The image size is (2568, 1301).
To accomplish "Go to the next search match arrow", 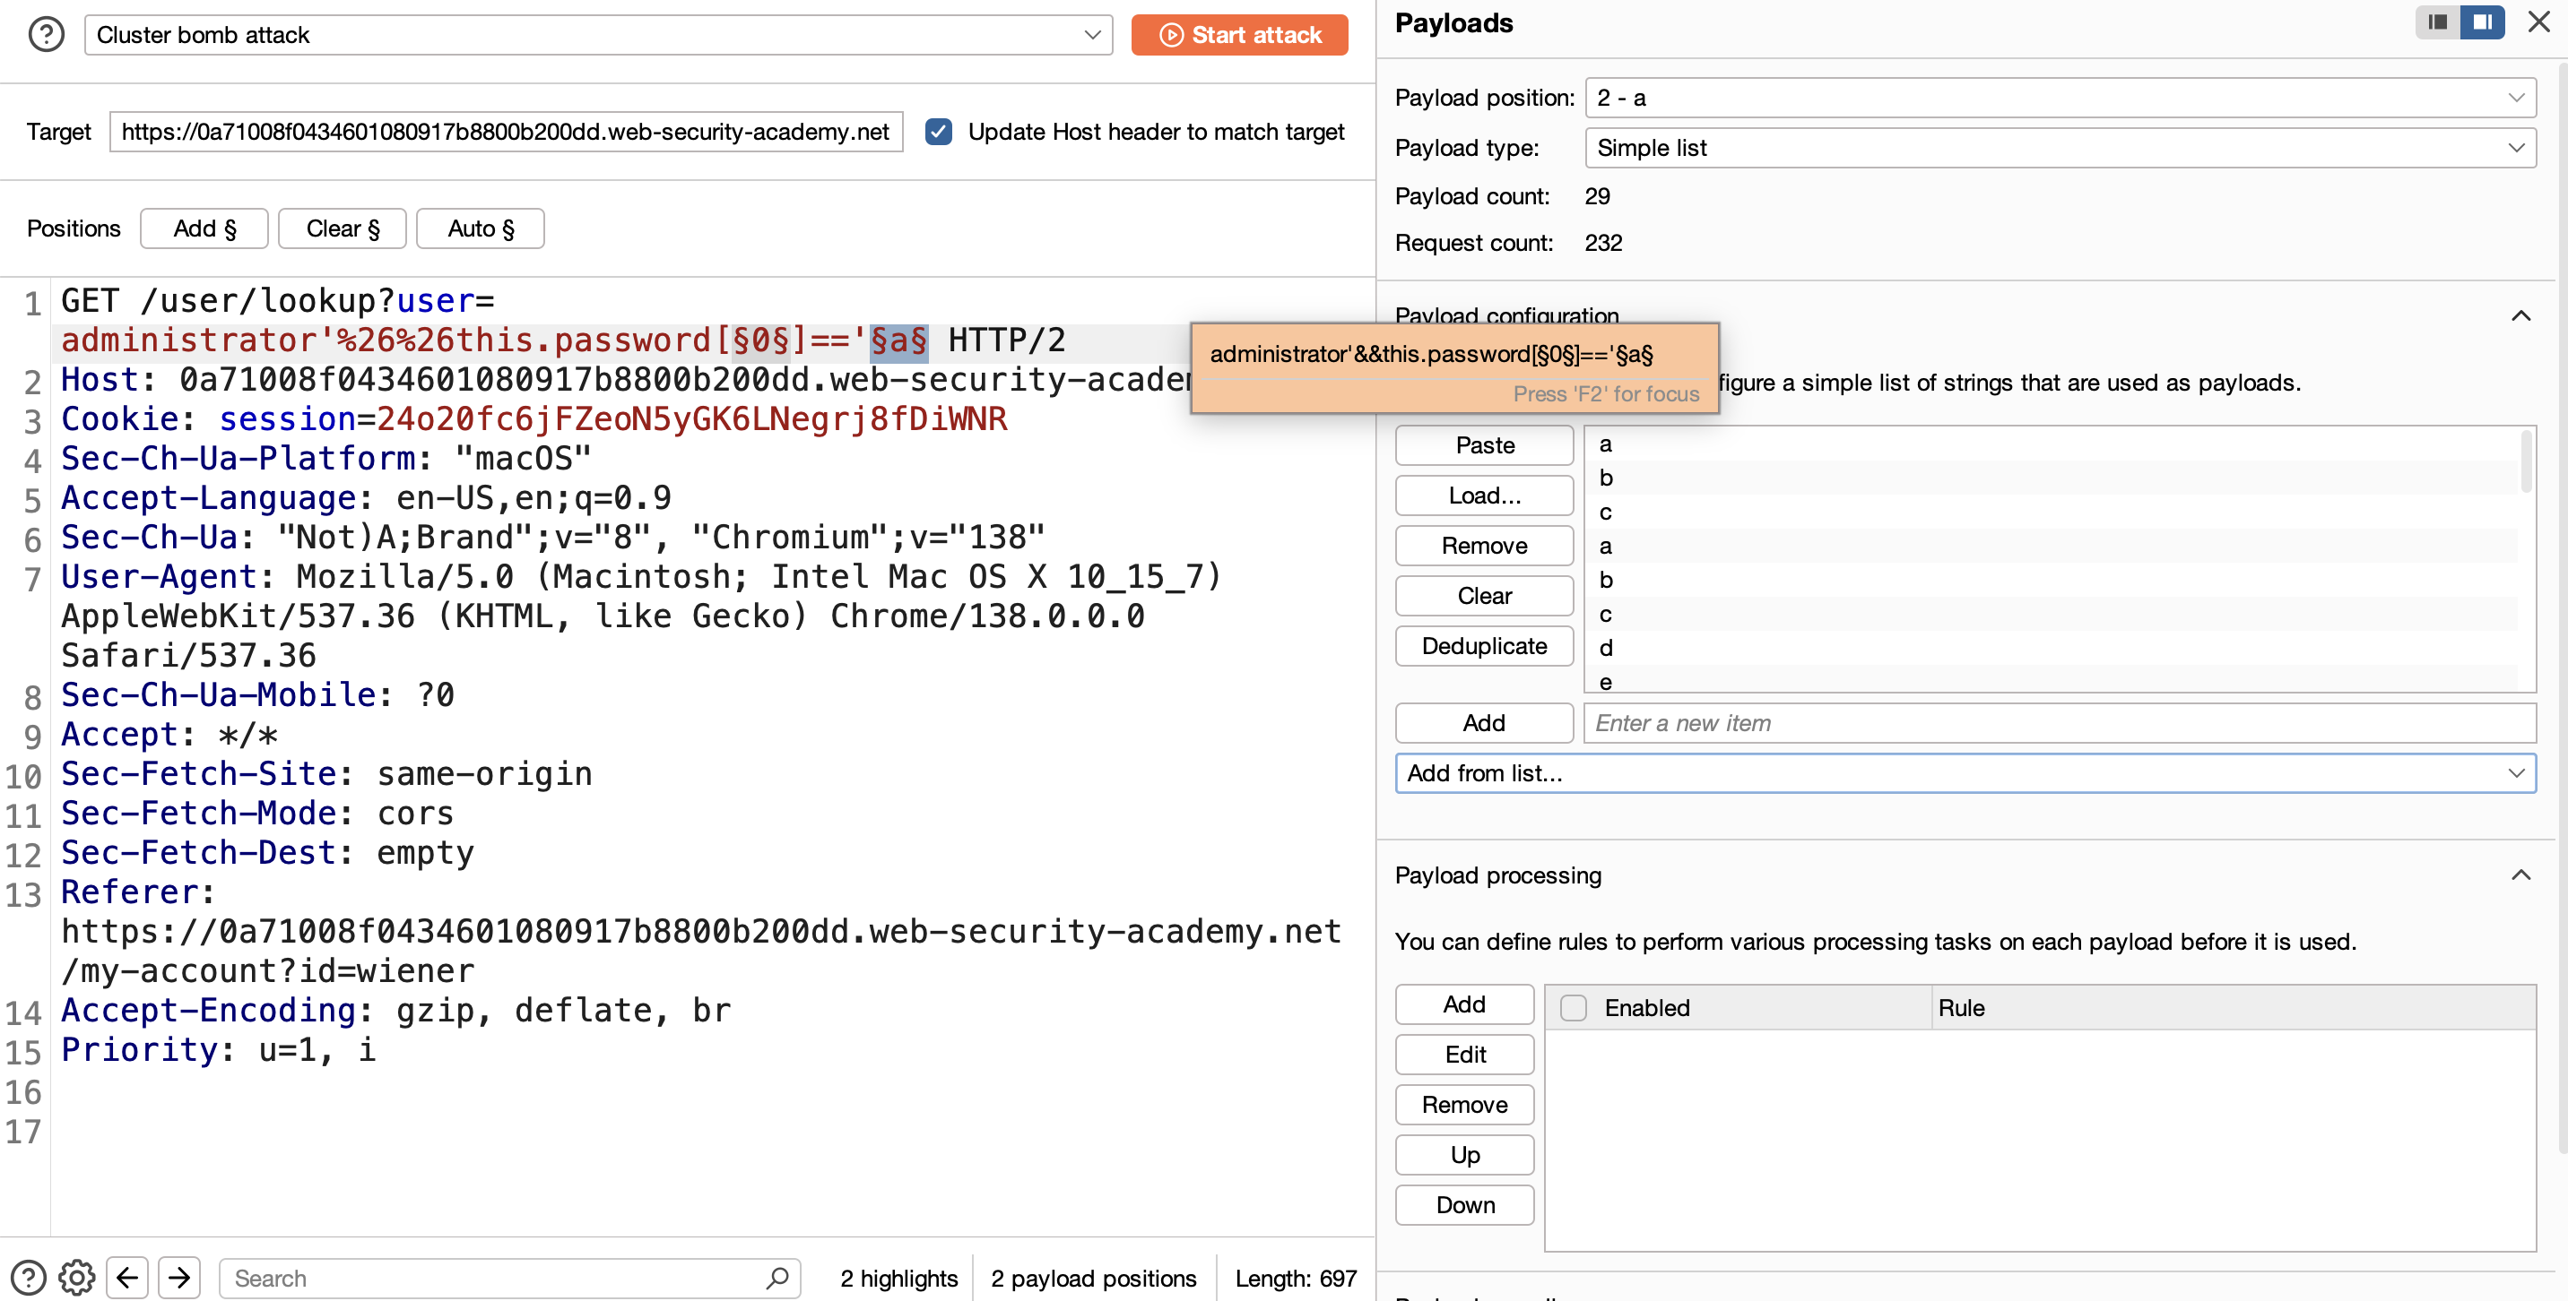I will click(x=179, y=1277).
